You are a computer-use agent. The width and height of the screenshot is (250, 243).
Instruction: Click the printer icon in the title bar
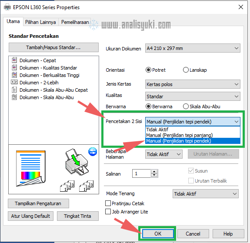pyautogui.click(x=7, y=7)
